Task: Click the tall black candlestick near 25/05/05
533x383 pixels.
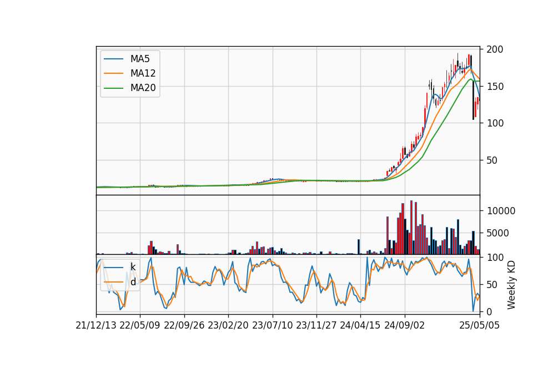Action: [473, 100]
